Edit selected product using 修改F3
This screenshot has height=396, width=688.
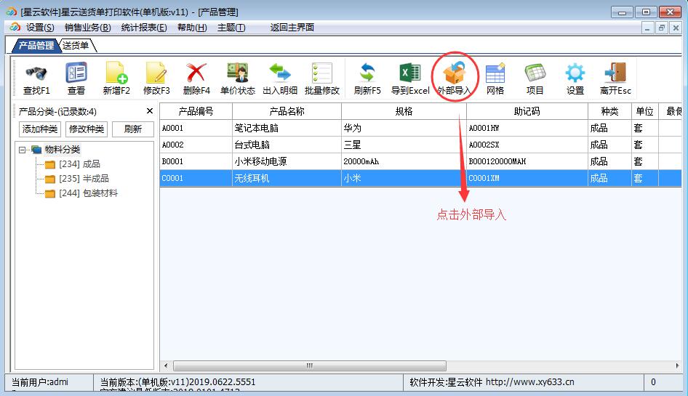click(156, 79)
